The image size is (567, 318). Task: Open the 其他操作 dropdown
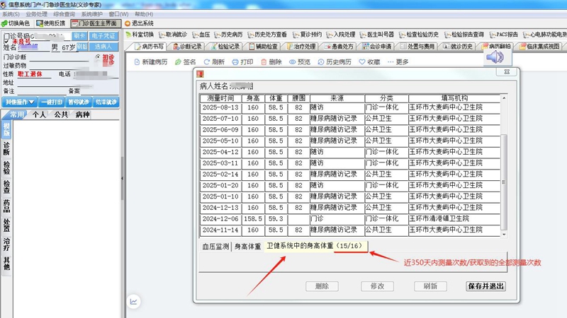(x=20, y=102)
